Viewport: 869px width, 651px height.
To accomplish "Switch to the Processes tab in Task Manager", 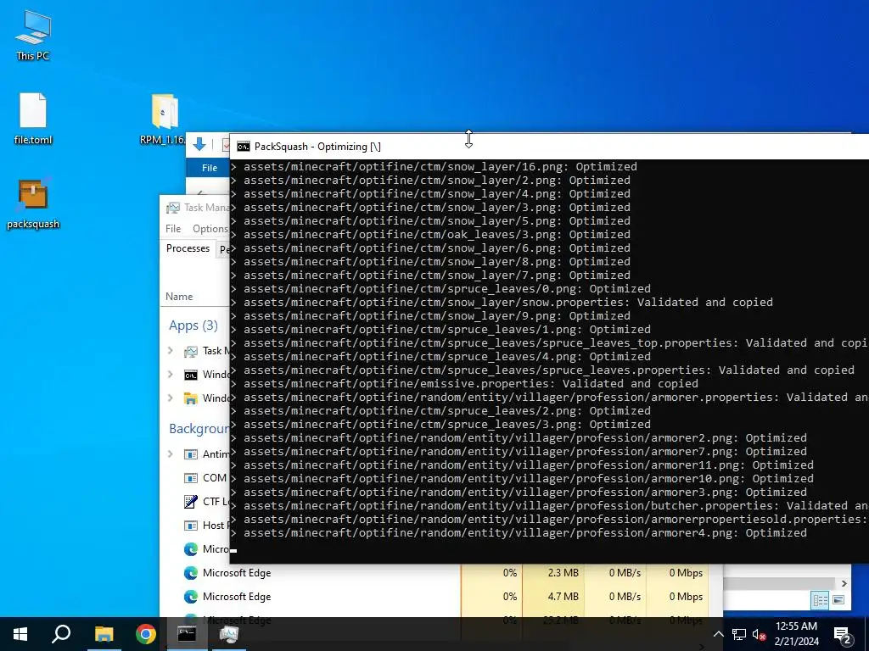I will tap(188, 248).
